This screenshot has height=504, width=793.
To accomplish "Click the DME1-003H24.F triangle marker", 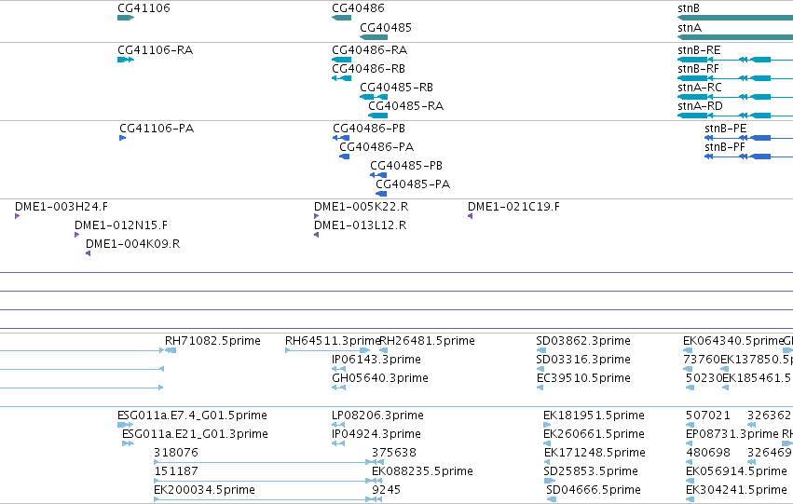I will [17, 216].
